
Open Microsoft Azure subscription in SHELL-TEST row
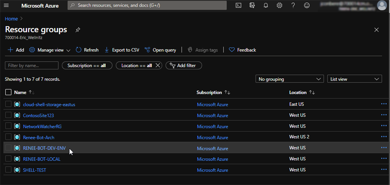(213, 170)
